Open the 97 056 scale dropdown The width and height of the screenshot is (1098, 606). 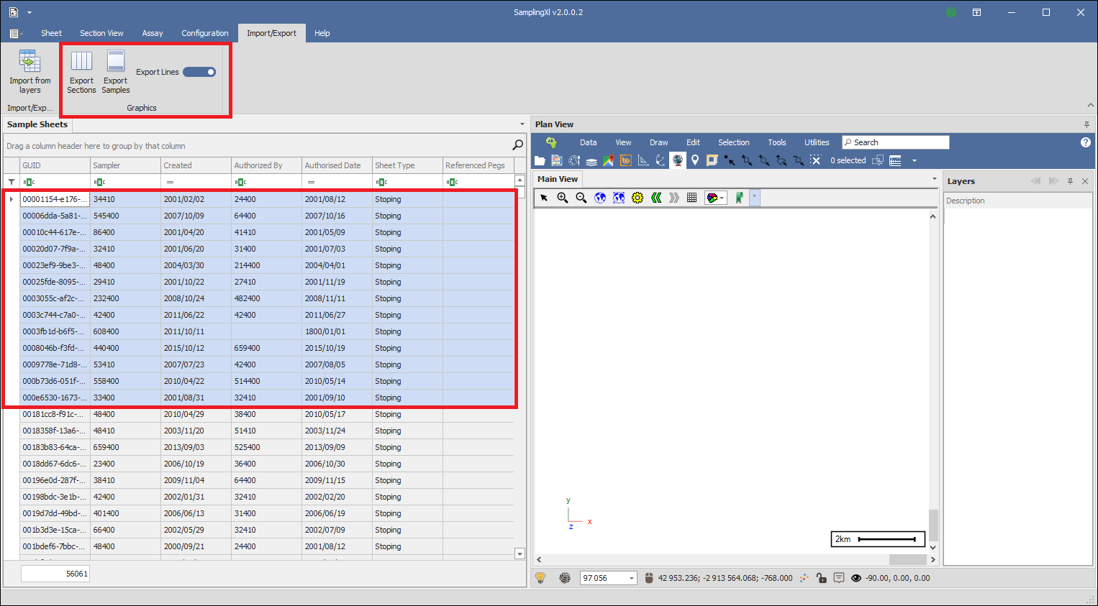(x=632, y=578)
